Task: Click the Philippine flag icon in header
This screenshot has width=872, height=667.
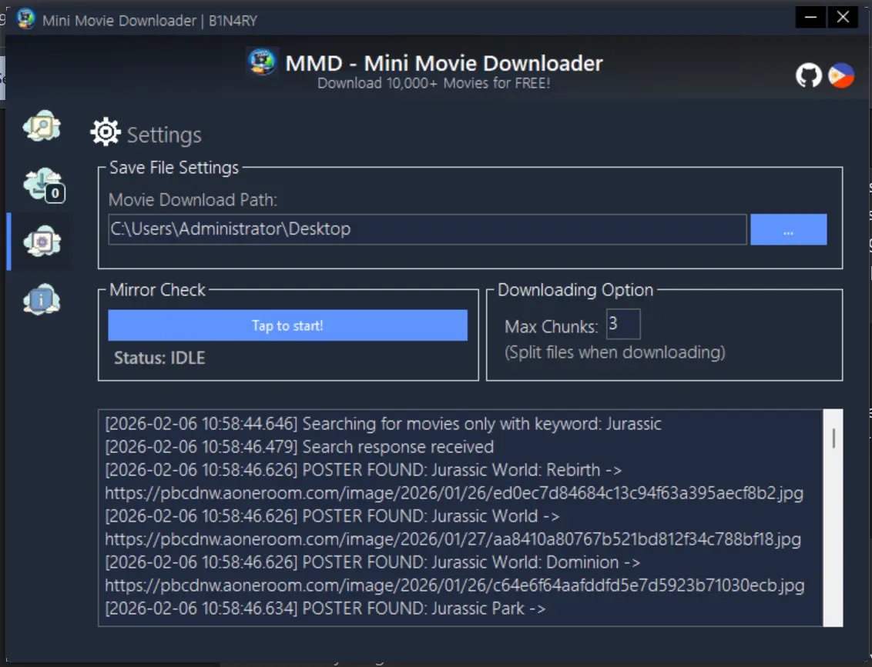Action: point(841,75)
